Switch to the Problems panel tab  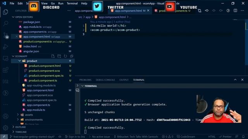point(85,80)
